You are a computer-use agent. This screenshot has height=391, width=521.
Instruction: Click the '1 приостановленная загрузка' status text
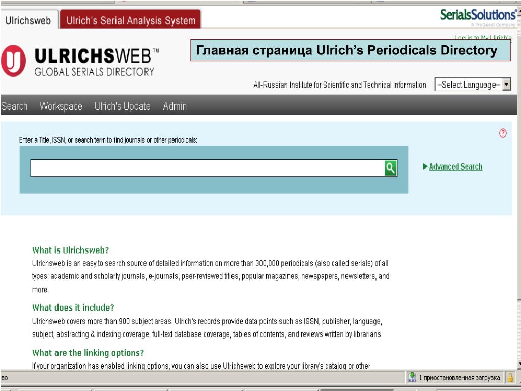coord(459,378)
